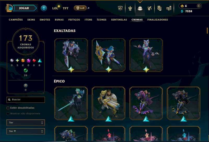
Task: Filter by green gem chroma swatch
Action: (26, 70)
